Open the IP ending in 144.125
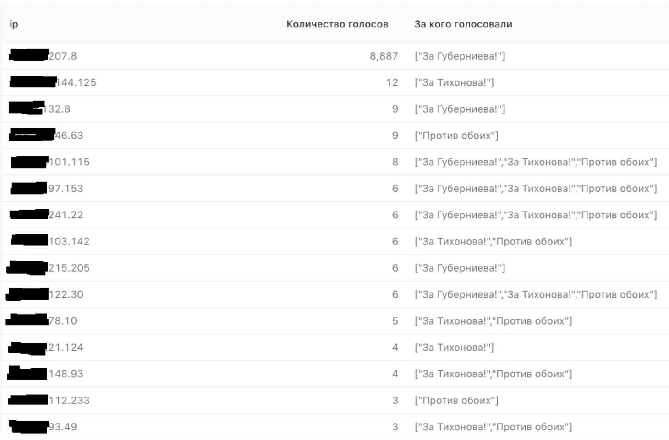 click(x=53, y=82)
